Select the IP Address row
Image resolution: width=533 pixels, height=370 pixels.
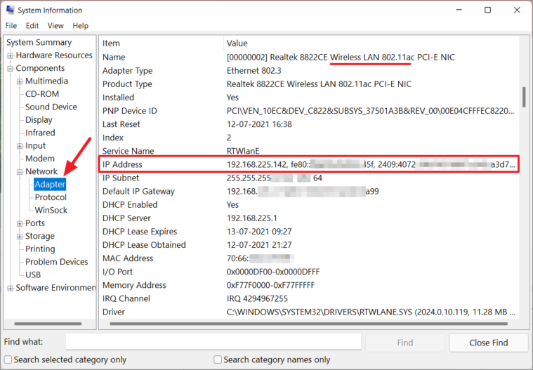tap(309, 164)
